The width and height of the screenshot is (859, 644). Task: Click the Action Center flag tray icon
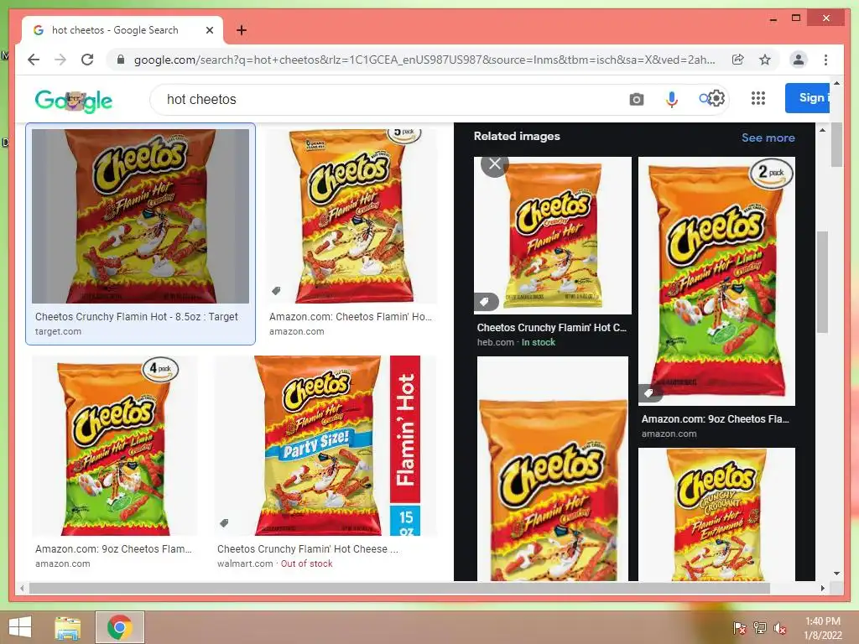739,628
